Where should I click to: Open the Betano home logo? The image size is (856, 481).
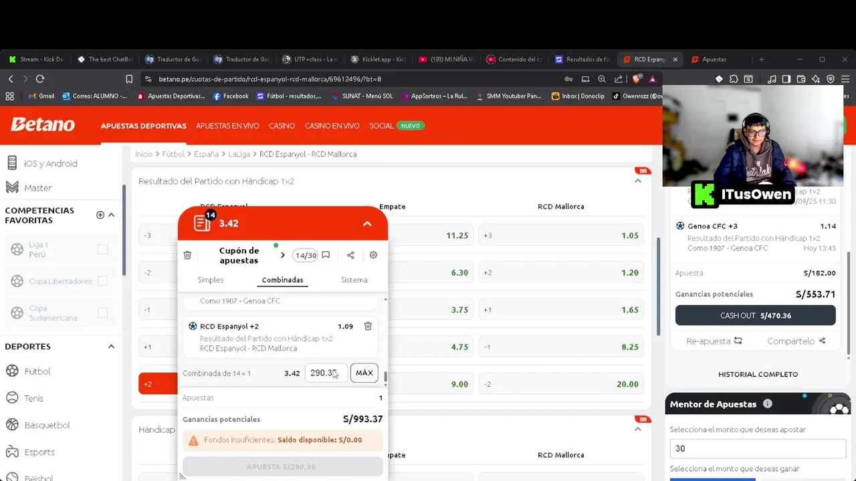(43, 125)
